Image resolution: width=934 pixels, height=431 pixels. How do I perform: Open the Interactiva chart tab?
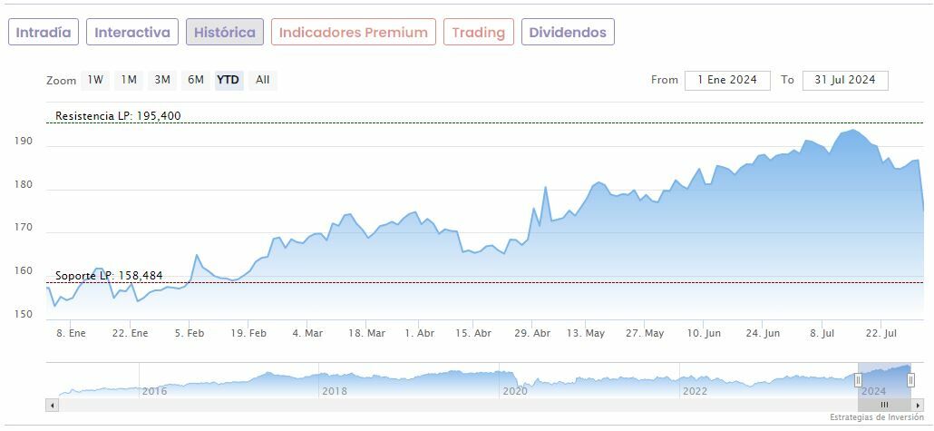click(132, 33)
